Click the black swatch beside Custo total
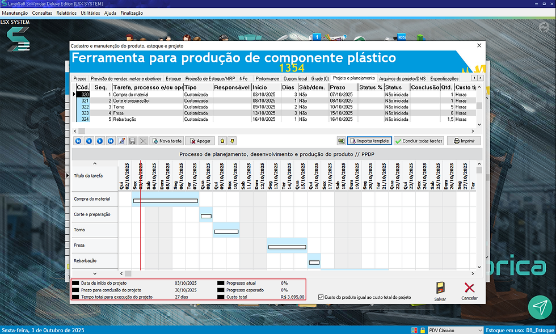Screen dimensions: 556x334 coord(221,297)
